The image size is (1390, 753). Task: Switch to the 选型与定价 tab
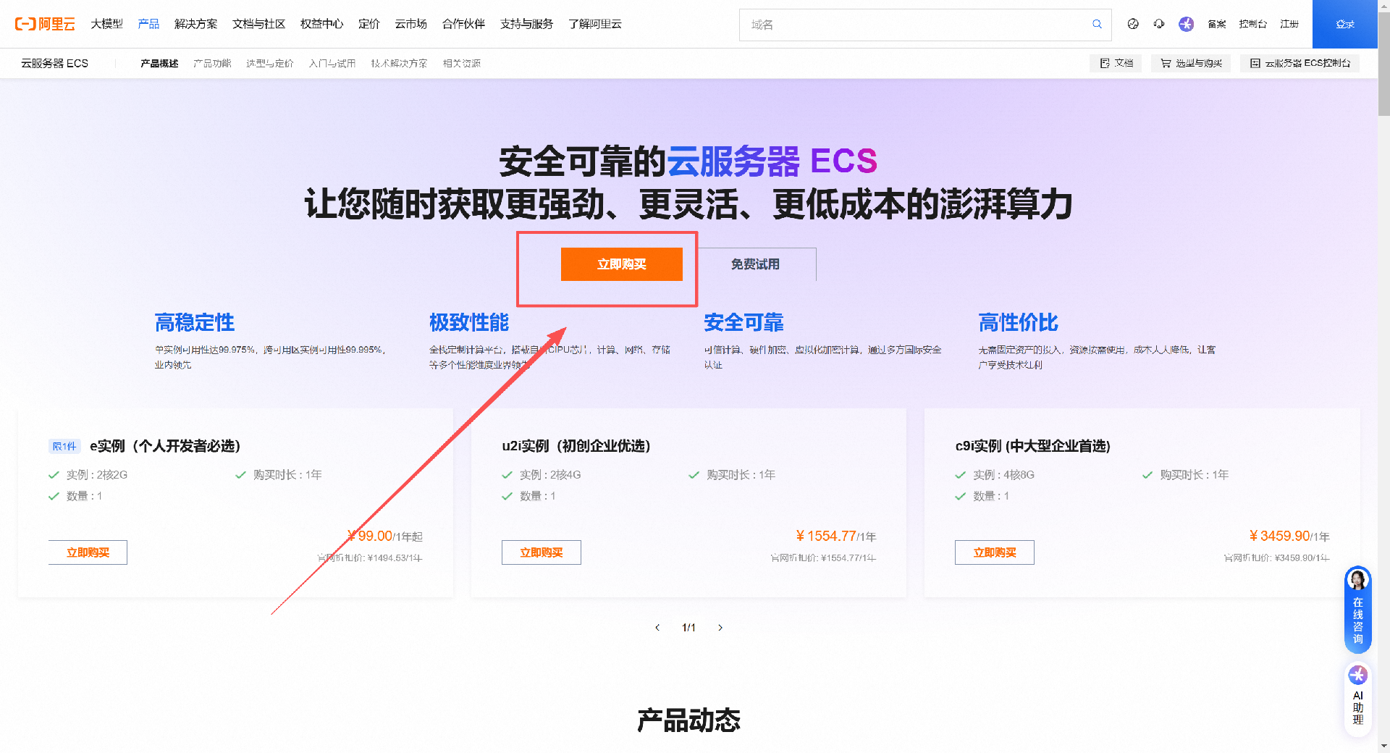coord(269,64)
